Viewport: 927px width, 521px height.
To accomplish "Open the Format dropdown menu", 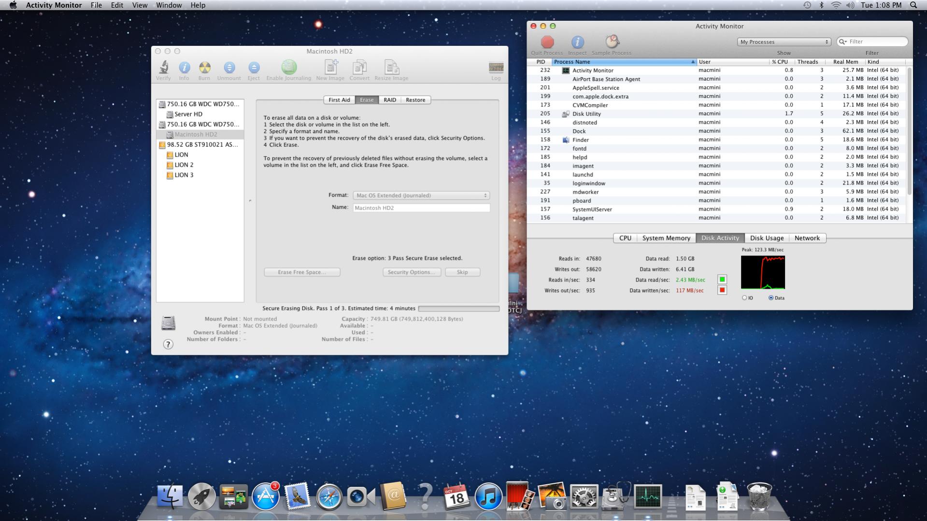I will [421, 196].
